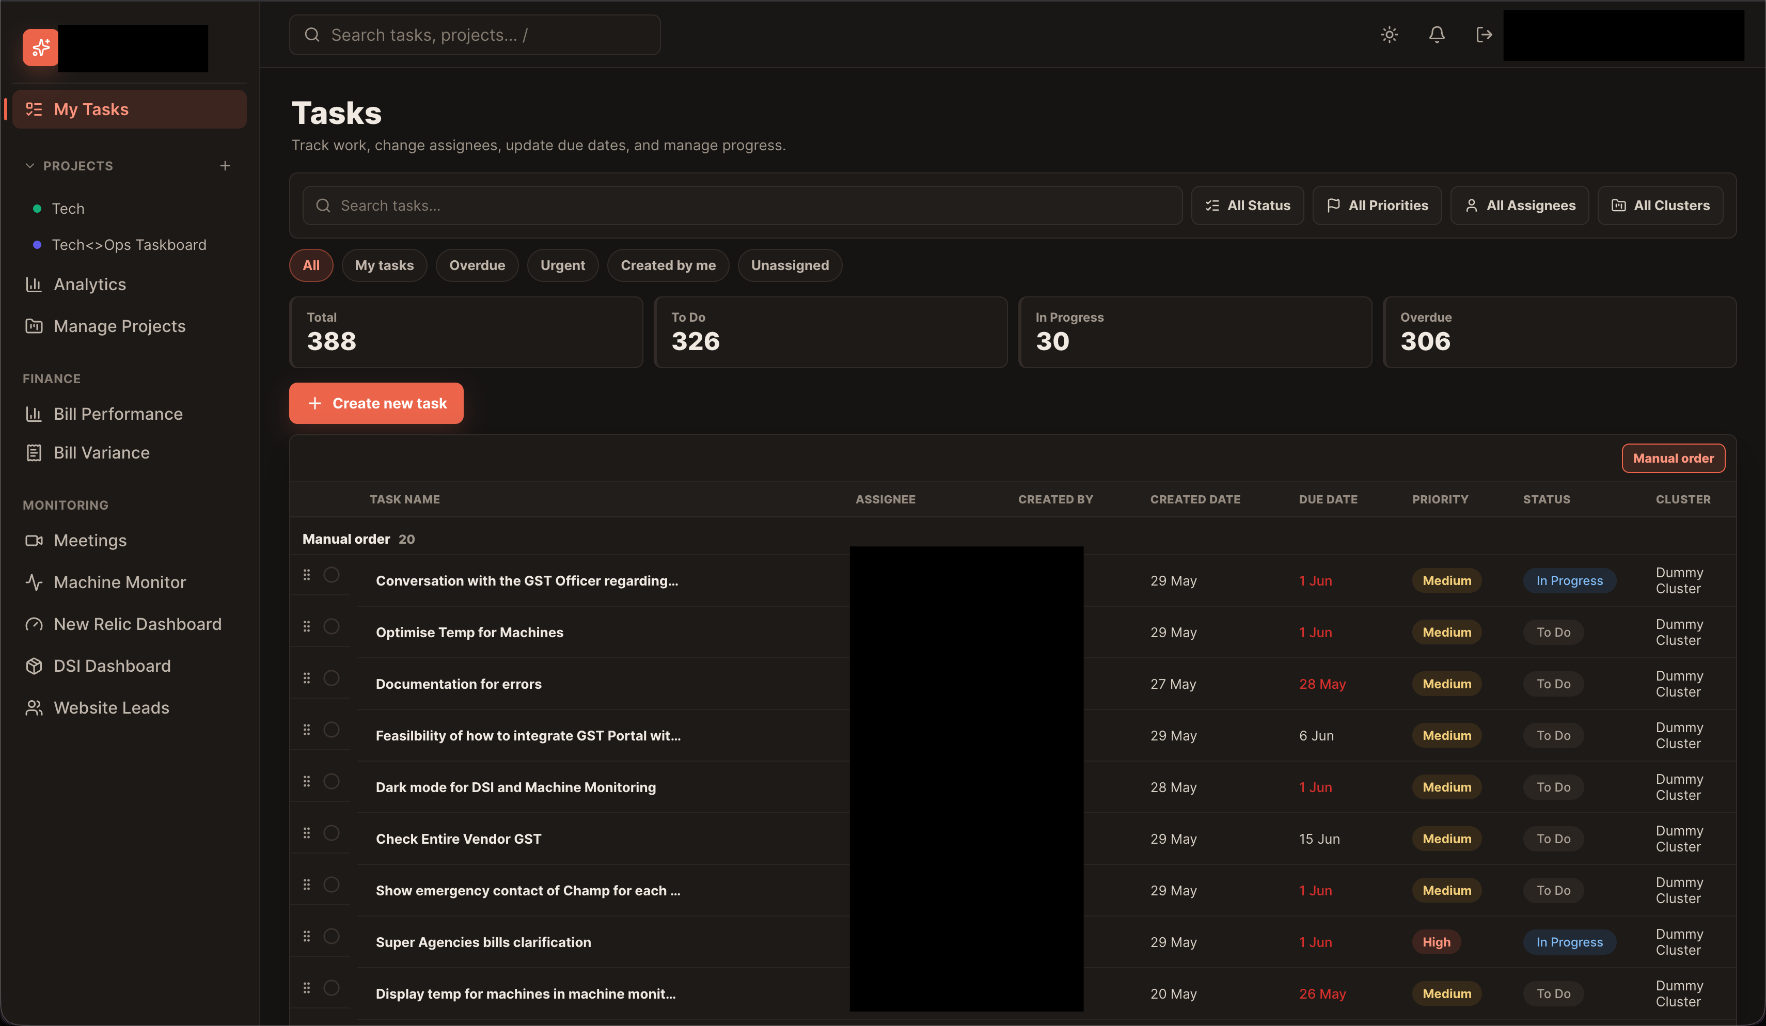Click Create new task button

pyautogui.click(x=376, y=403)
